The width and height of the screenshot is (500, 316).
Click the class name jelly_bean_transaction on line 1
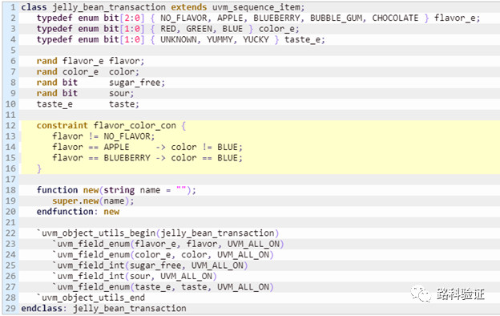(x=109, y=7)
